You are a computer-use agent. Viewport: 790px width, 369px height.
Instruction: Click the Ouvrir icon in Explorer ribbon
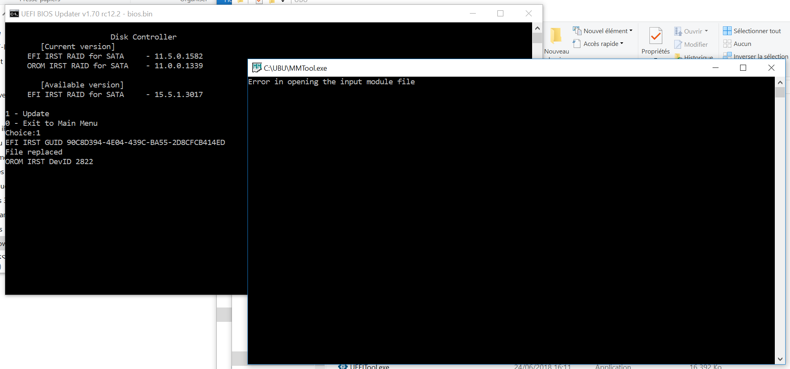(678, 31)
